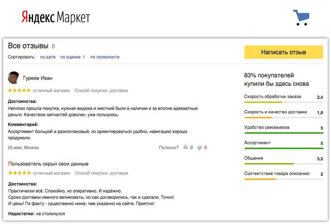This screenshot has width=331, height=224.
Task: Sort reviews по полезности
Action: [105, 57]
